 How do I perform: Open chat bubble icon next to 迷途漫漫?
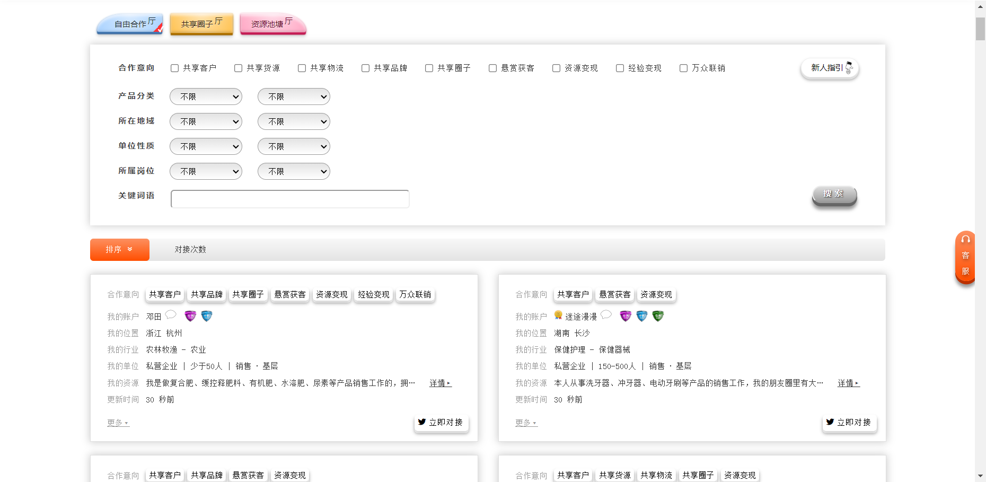coord(606,315)
